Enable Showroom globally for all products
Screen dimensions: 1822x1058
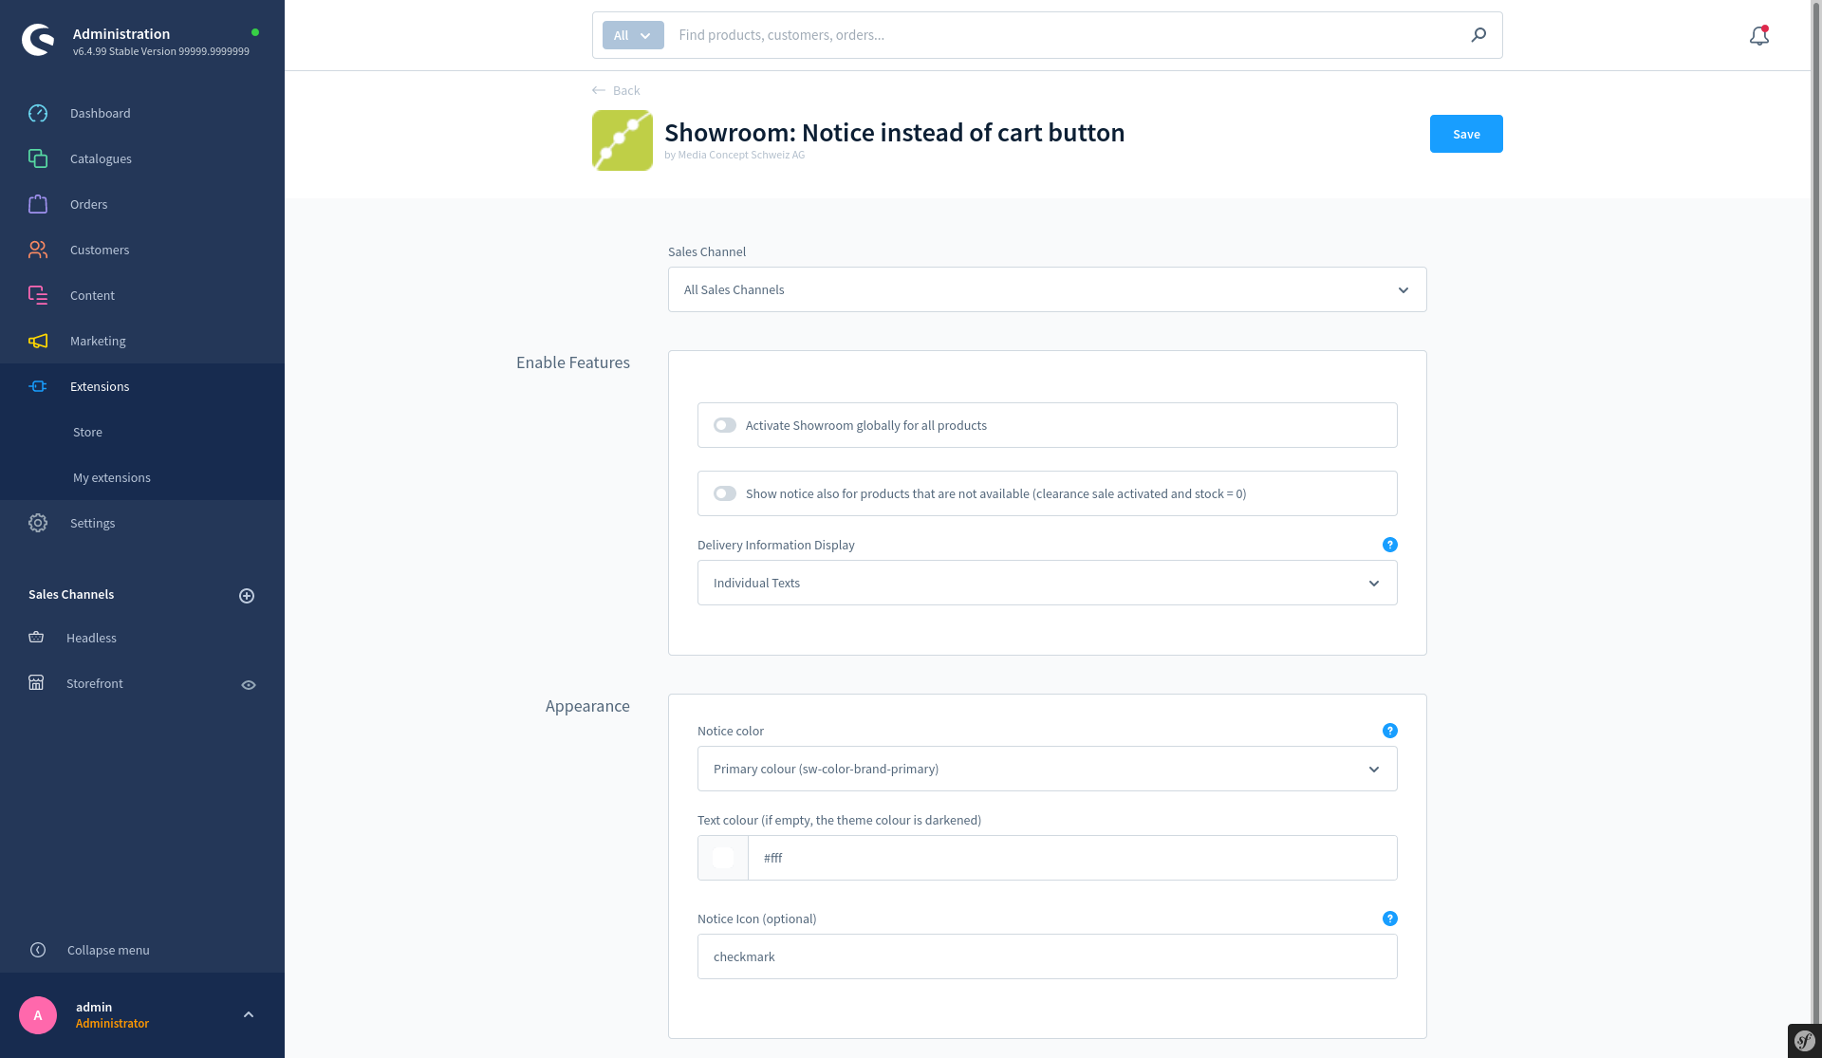click(x=725, y=425)
